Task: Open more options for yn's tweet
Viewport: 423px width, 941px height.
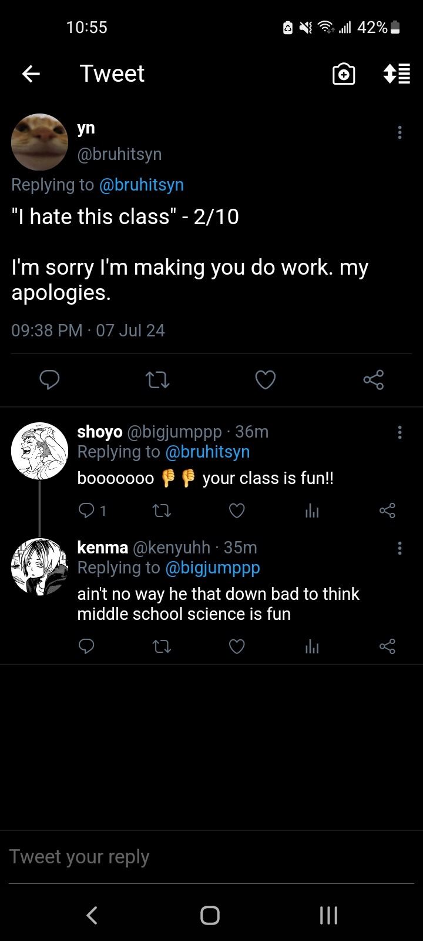Action: 400,132
